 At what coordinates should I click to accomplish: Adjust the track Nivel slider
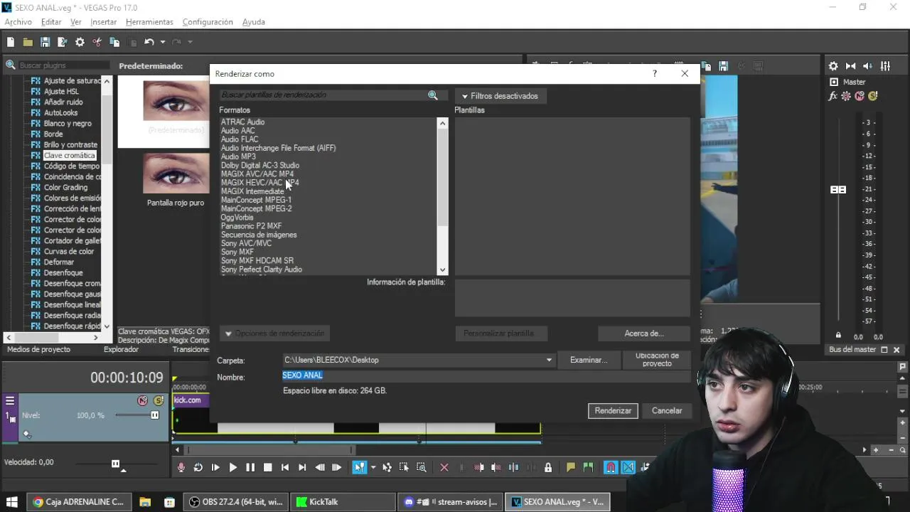pos(154,415)
